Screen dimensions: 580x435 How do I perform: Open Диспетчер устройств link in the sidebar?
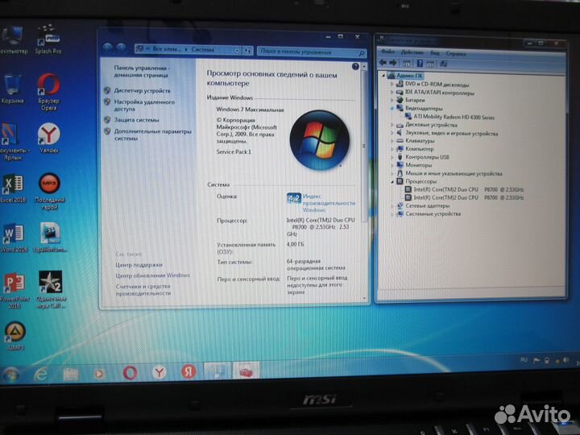click(142, 90)
